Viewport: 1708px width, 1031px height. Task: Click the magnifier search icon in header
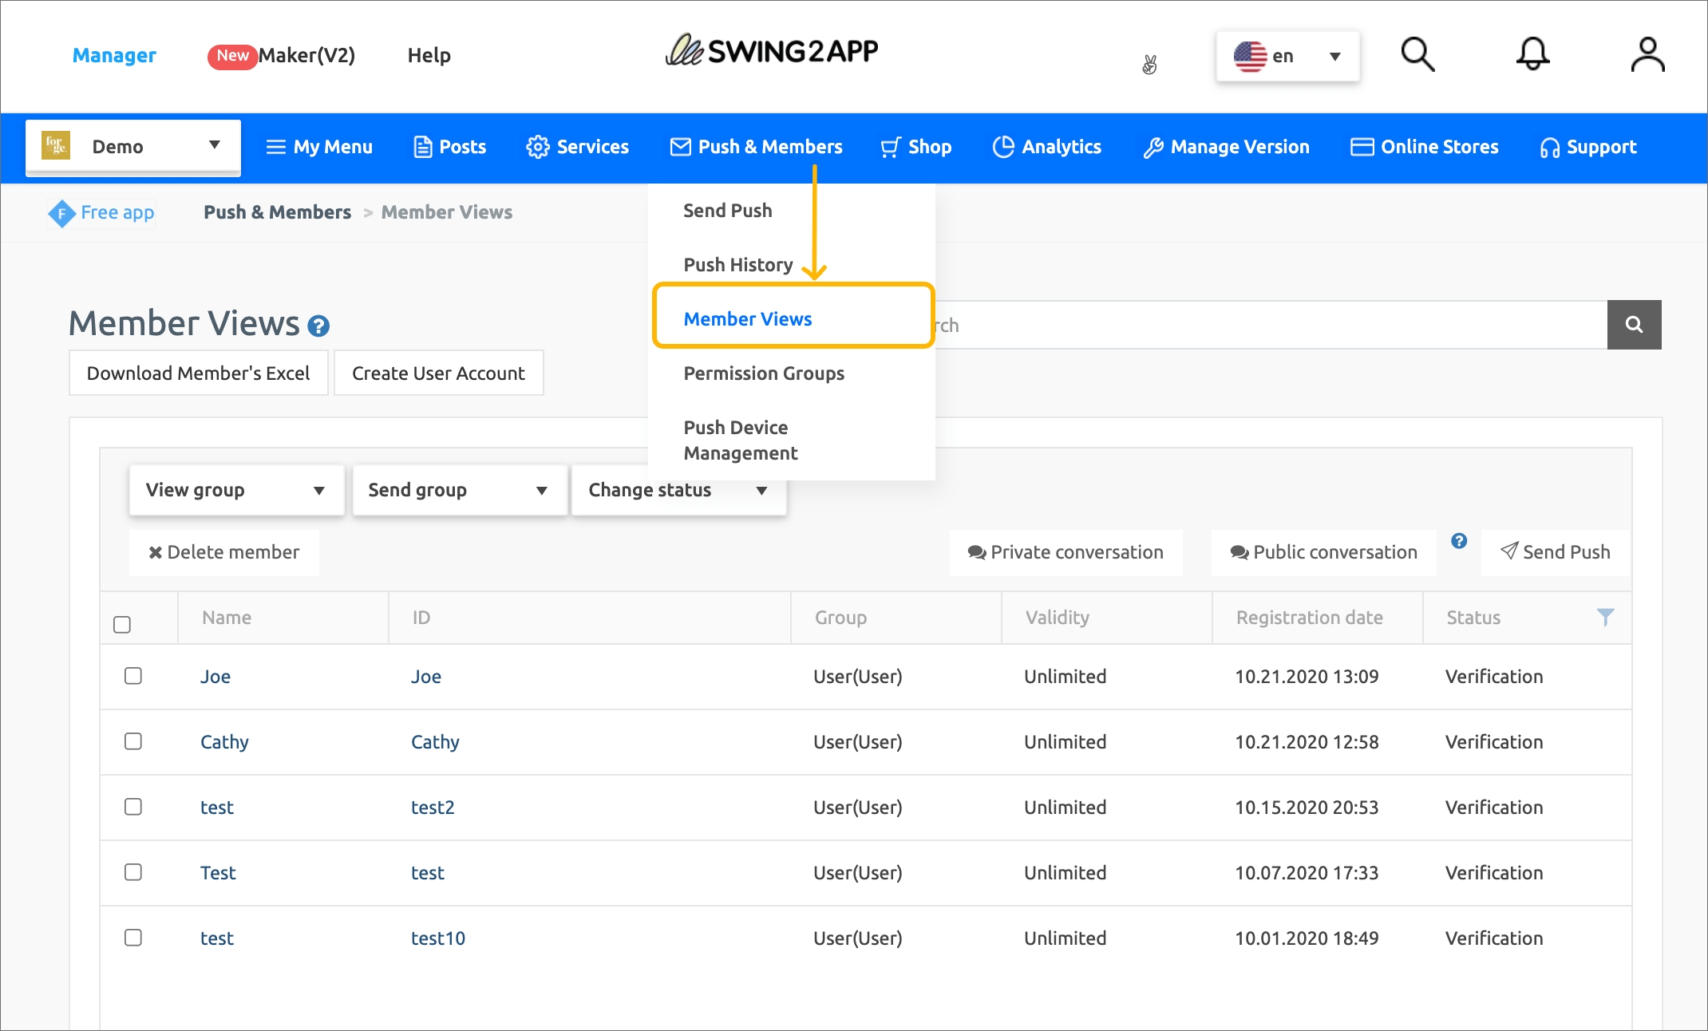(x=1417, y=55)
